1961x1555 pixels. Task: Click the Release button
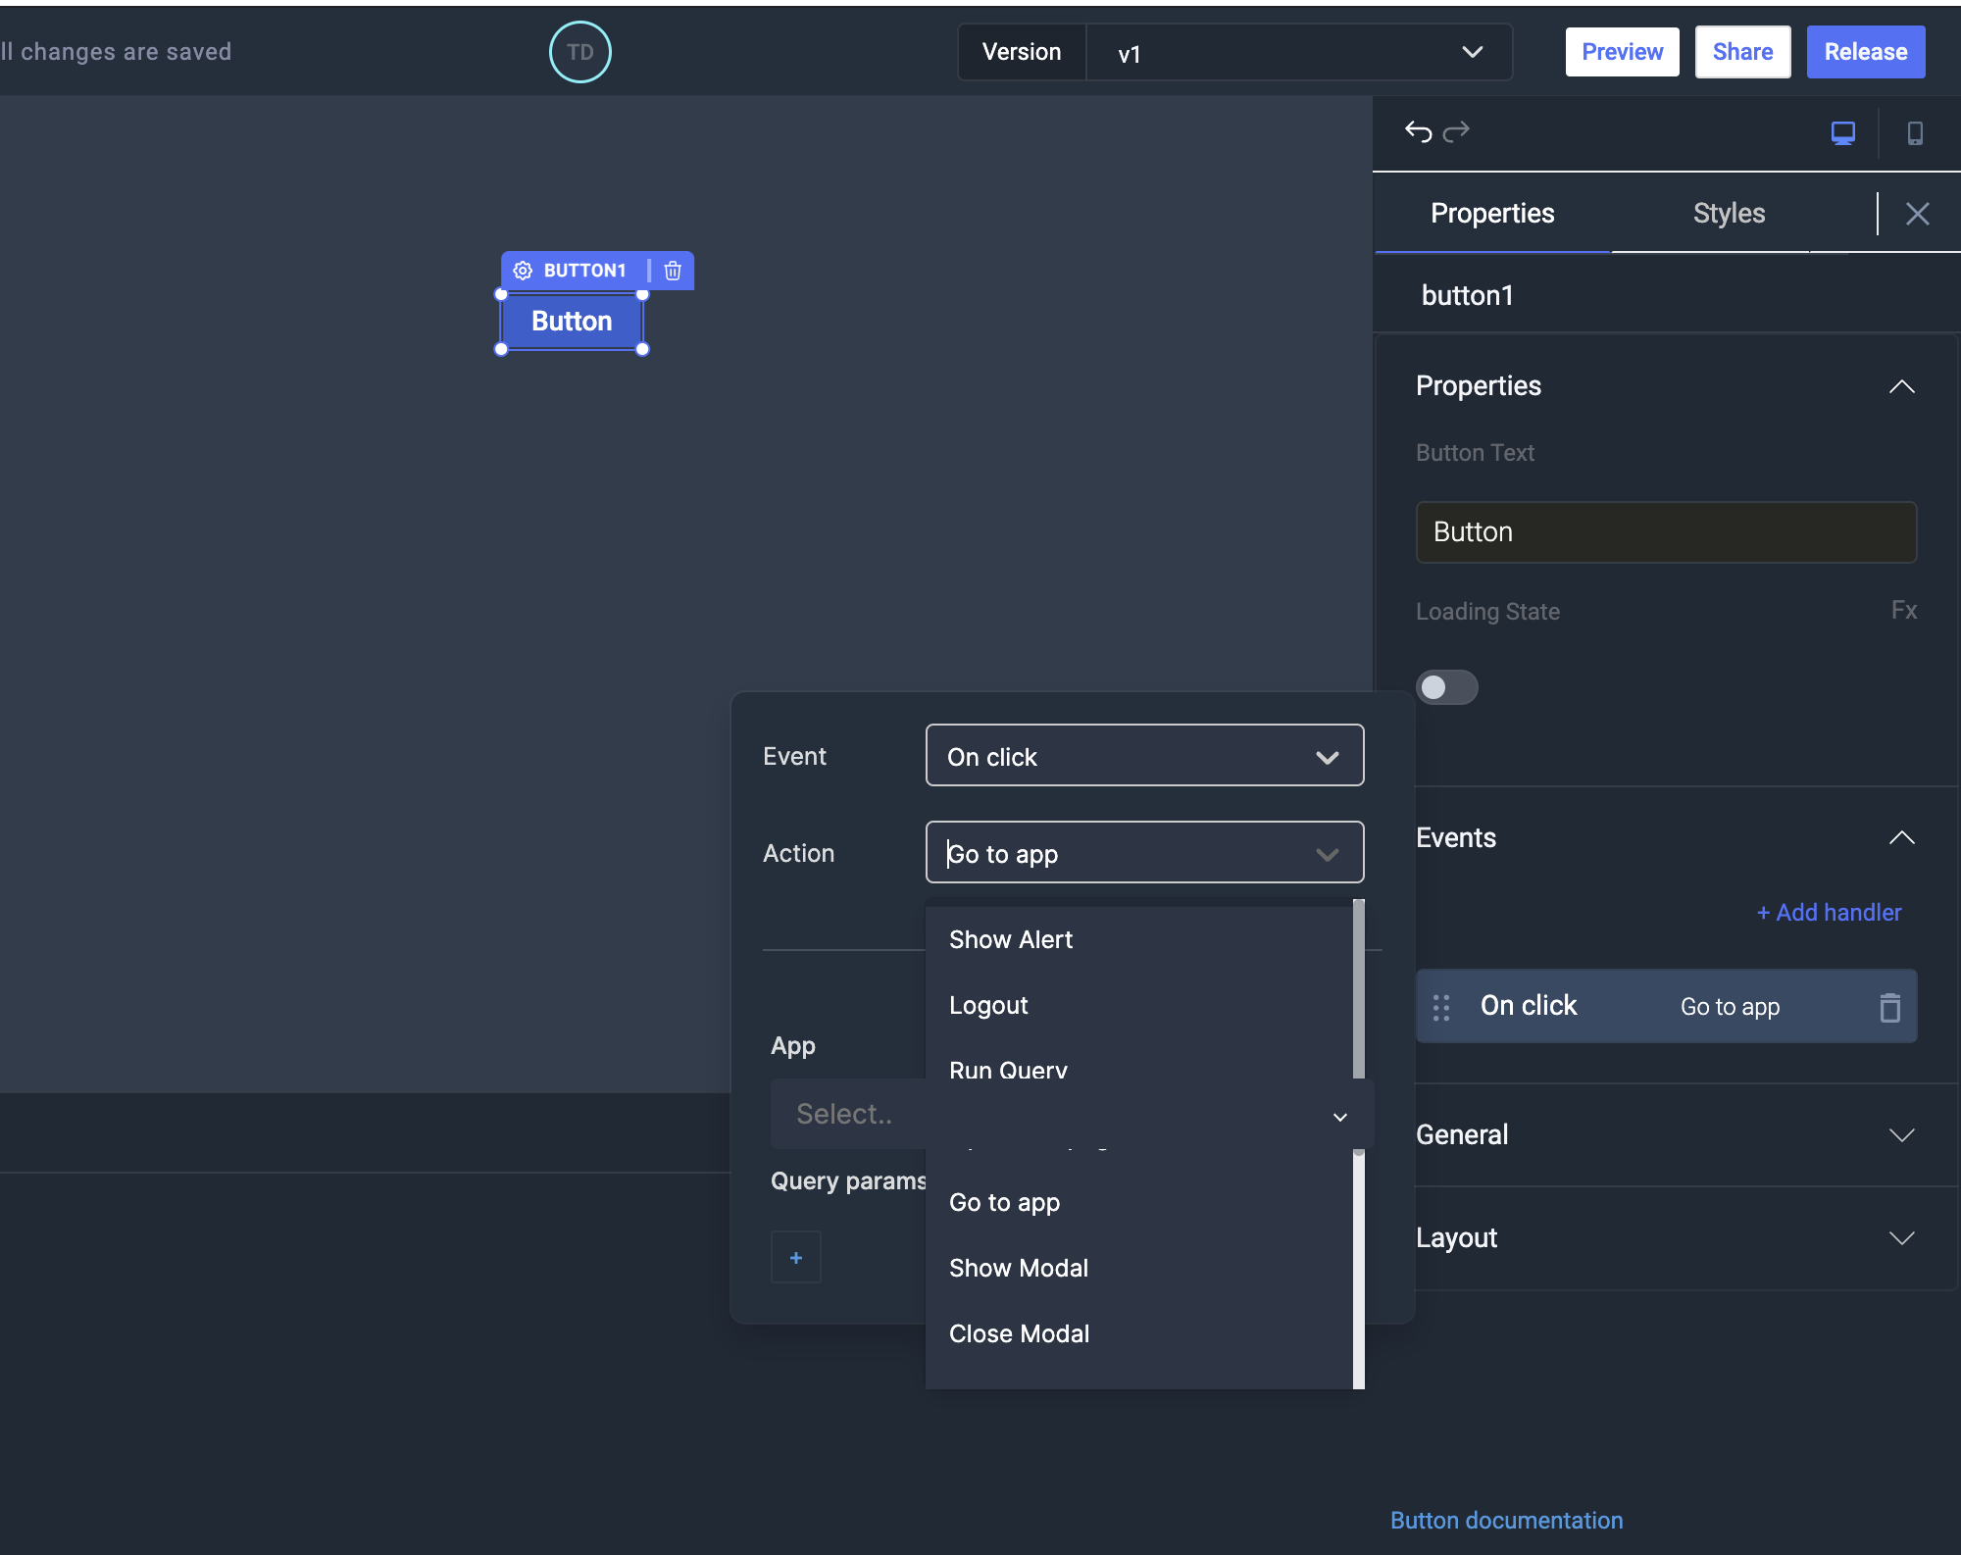(x=1864, y=51)
